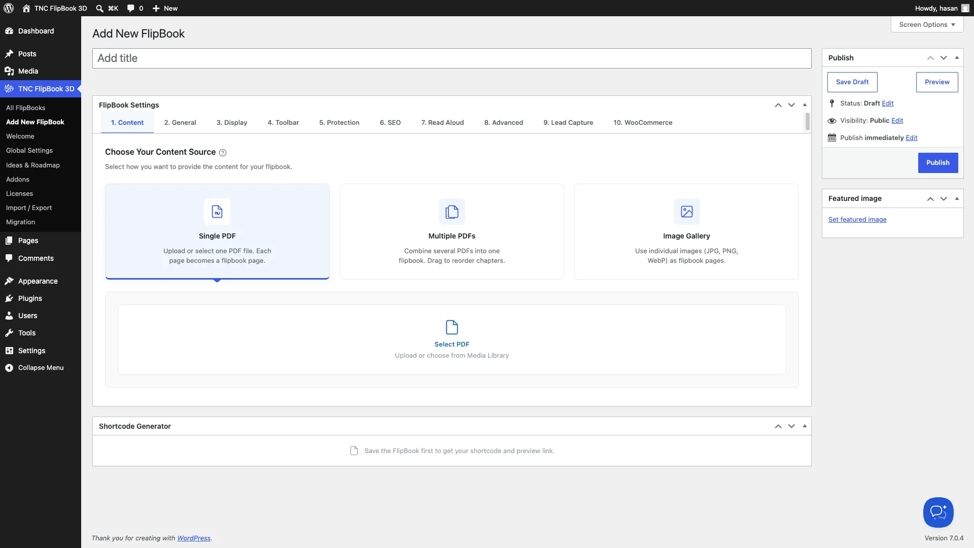Choose the Single PDF content source card
Image resolution: width=974 pixels, height=548 pixels.
tap(217, 231)
